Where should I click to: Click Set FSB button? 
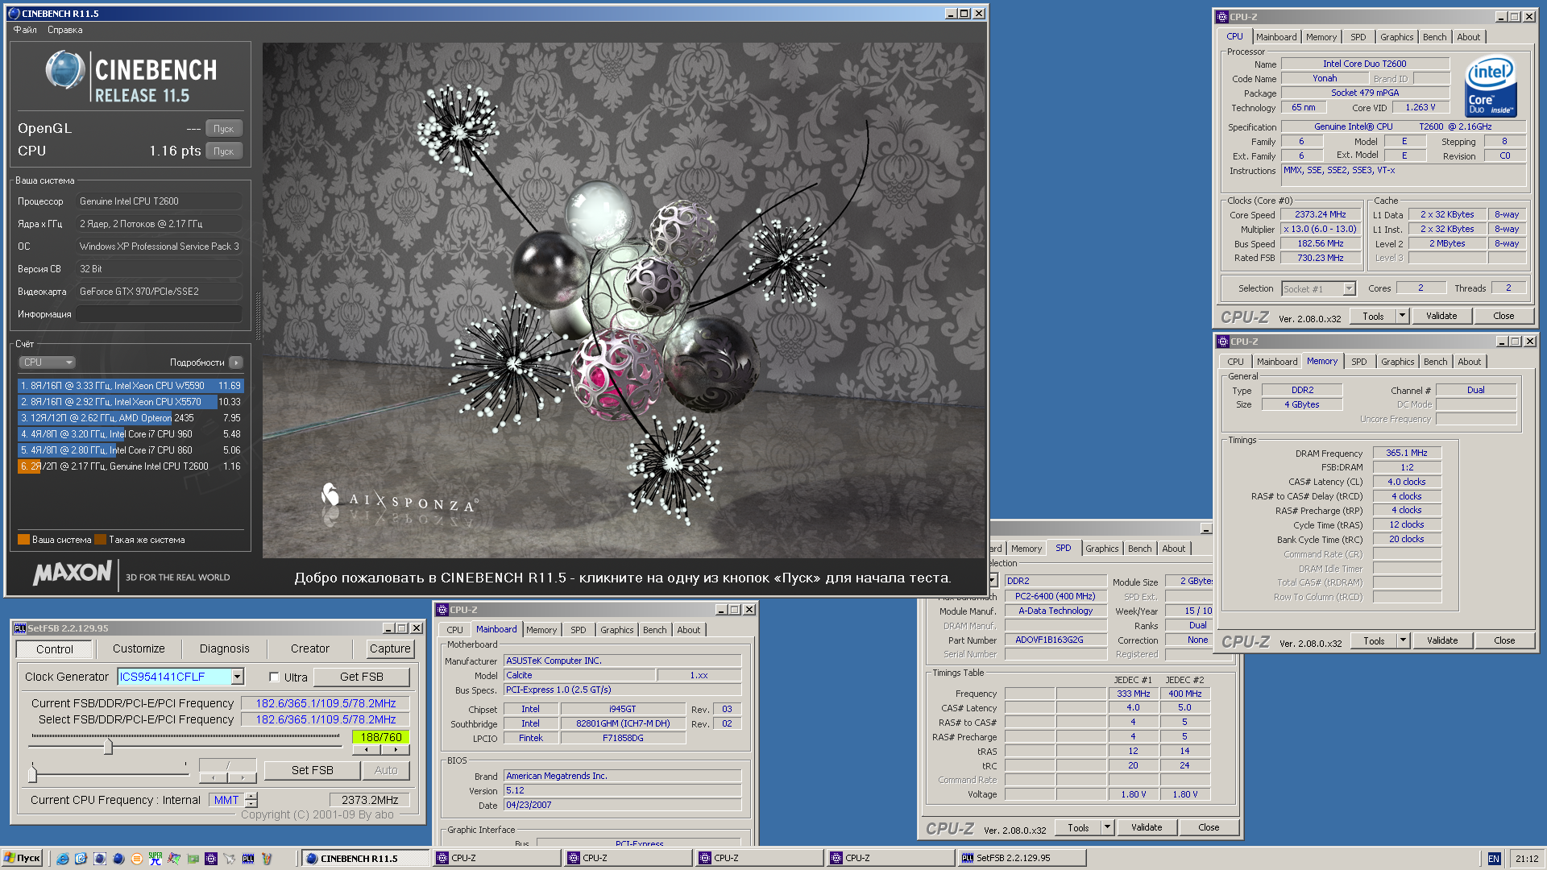click(312, 770)
